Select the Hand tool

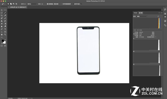[2, 35]
